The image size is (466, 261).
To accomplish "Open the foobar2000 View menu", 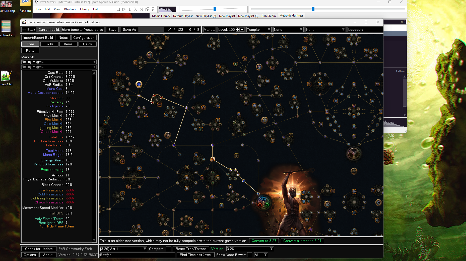I will click(x=57, y=9).
